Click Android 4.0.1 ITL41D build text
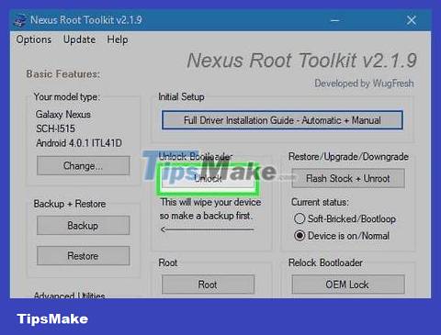The image size is (441, 335). (79, 143)
